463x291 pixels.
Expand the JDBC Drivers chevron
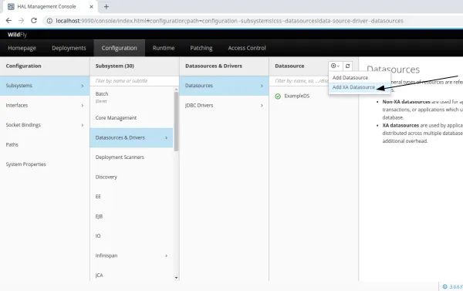[x=262, y=106]
